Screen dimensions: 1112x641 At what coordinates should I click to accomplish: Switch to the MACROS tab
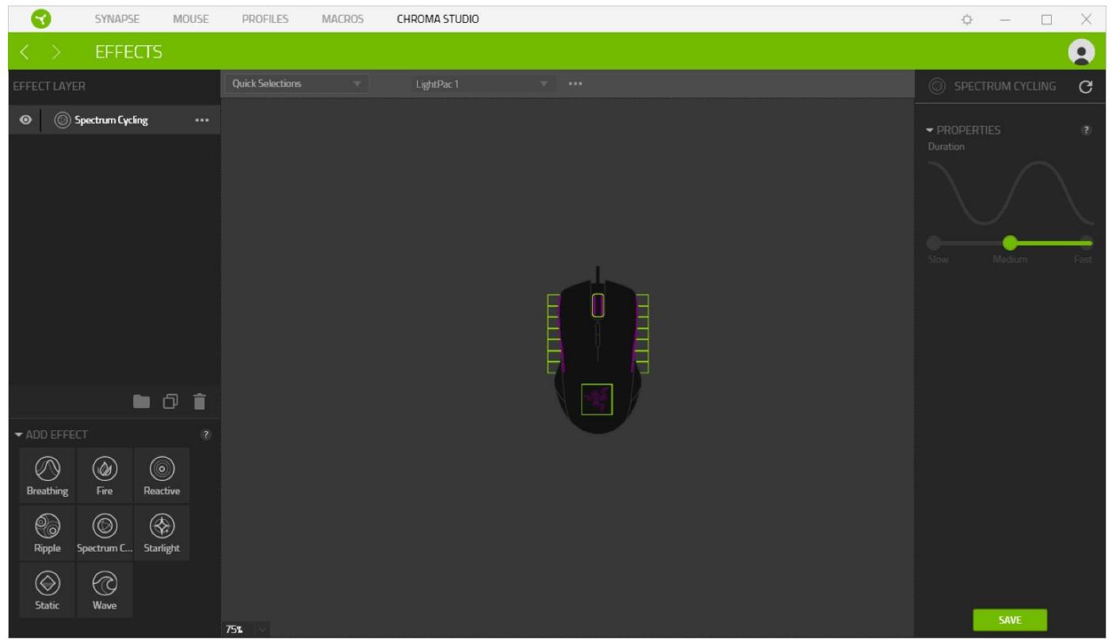pyautogui.click(x=342, y=19)
